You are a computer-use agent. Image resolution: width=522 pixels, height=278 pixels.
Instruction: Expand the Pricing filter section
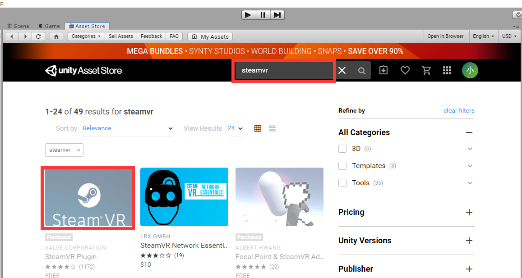click(469, 212)
